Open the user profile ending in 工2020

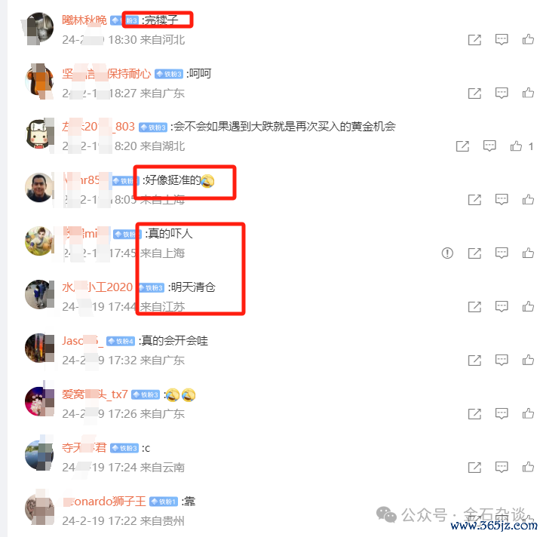97,287
